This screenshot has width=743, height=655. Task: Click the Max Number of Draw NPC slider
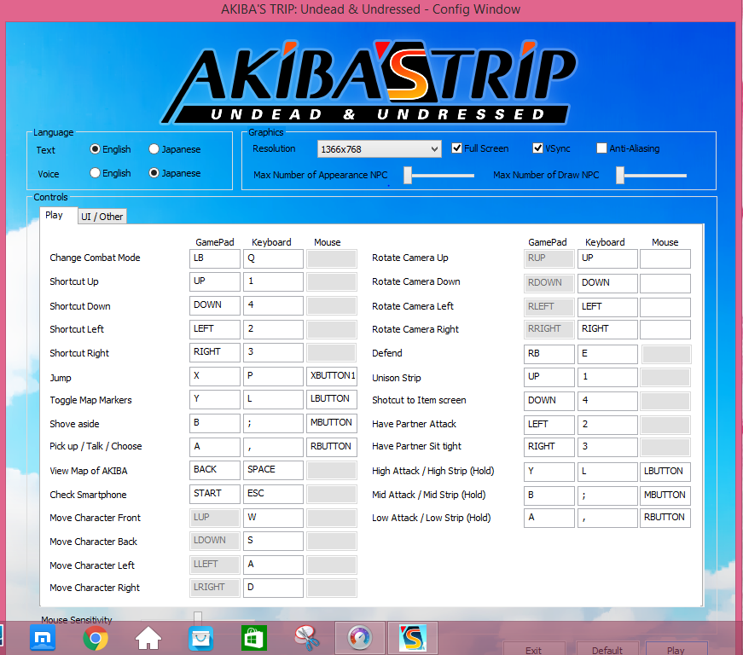point(652,175)
